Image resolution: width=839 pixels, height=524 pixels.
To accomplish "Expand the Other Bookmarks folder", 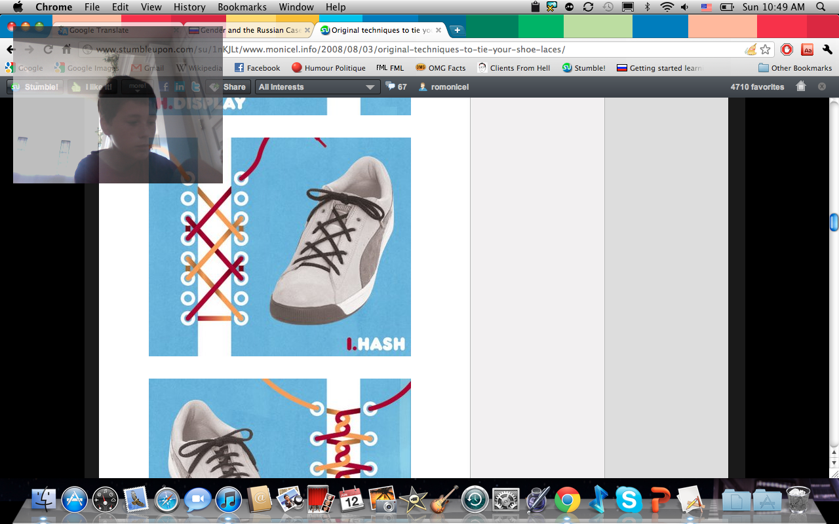I will tap(794, 68).
